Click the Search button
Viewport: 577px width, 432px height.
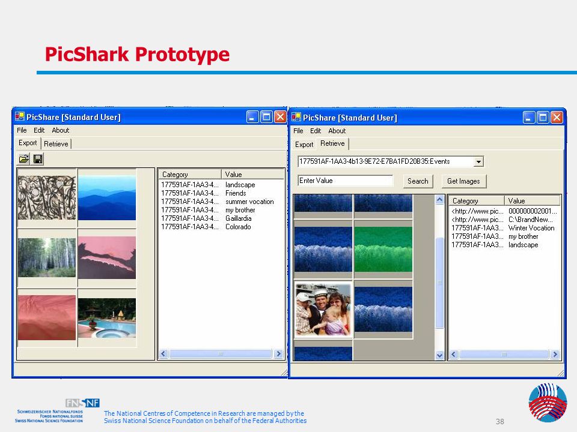(418, 181)
